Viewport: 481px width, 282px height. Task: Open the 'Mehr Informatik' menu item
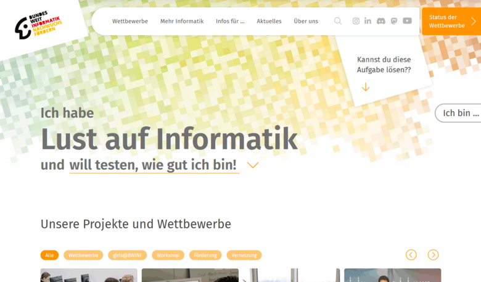tap(182, 21)
